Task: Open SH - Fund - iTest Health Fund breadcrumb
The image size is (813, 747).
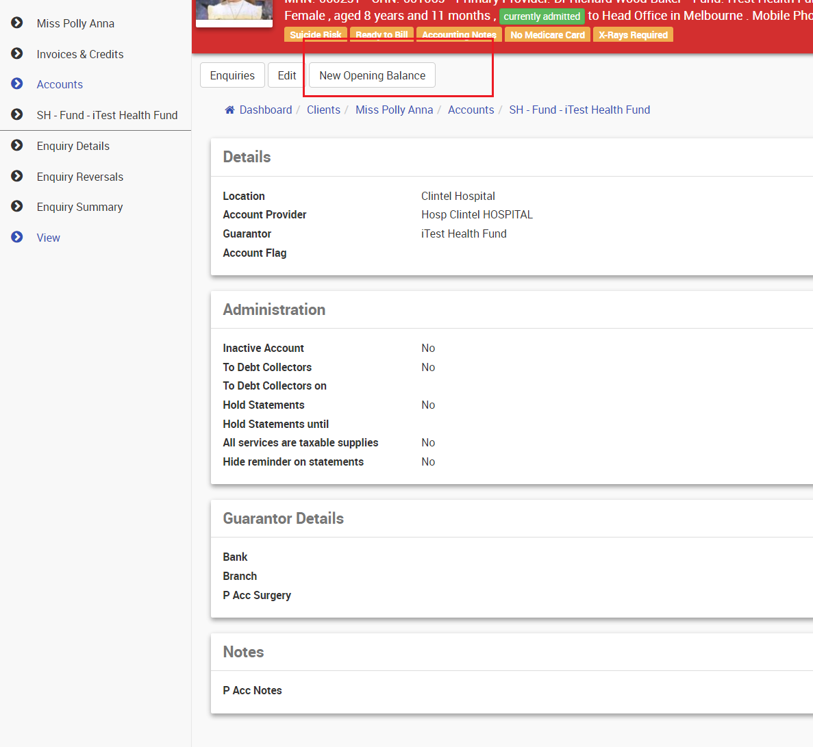Action: click(x=579, y=110)
